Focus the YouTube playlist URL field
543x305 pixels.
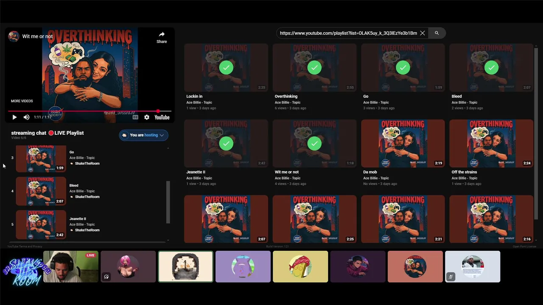(x=348, y=33)
